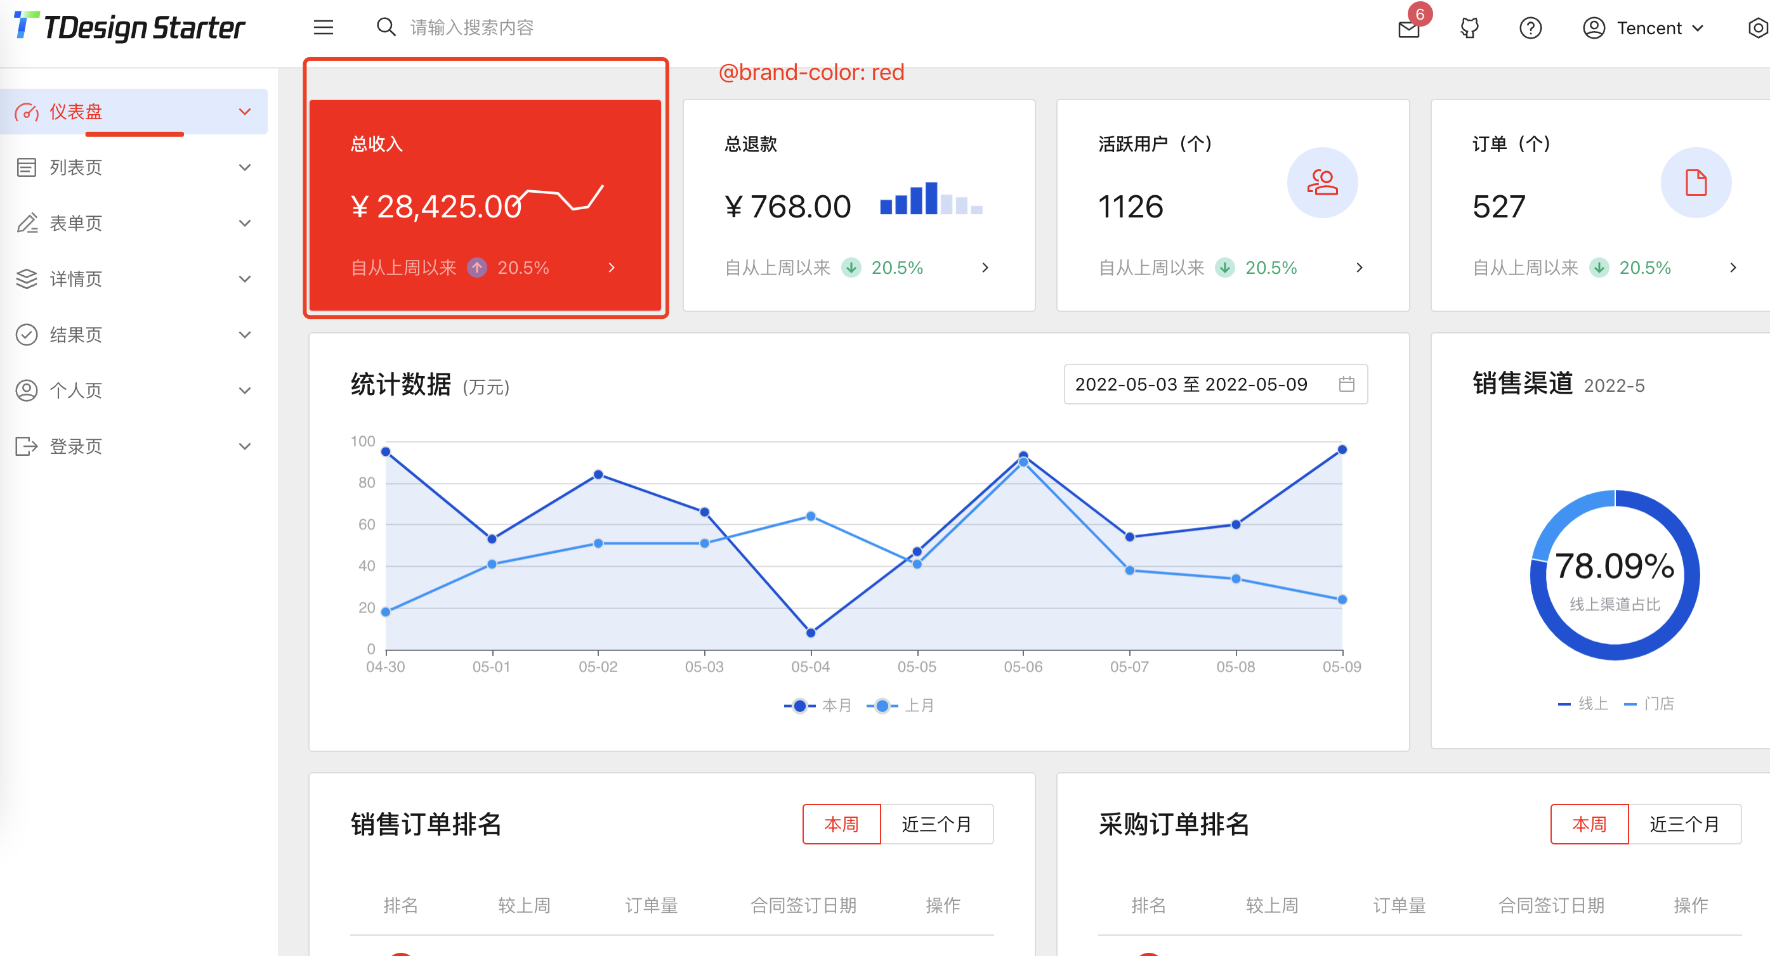The image size is (1770, 956).
Task: Select 本周 tab in 采购订单排名
Action: coord(1589,824)
